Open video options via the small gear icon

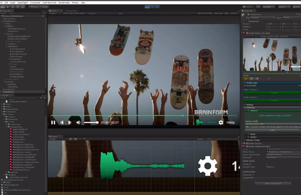pyautogui.click(x=221, y=122)
